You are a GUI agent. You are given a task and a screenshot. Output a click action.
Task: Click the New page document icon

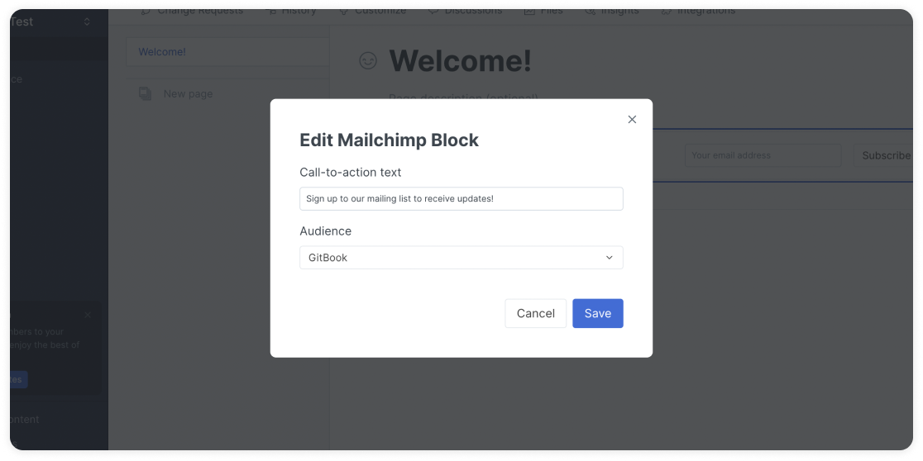pyautogui.click(x=145, y=93)
